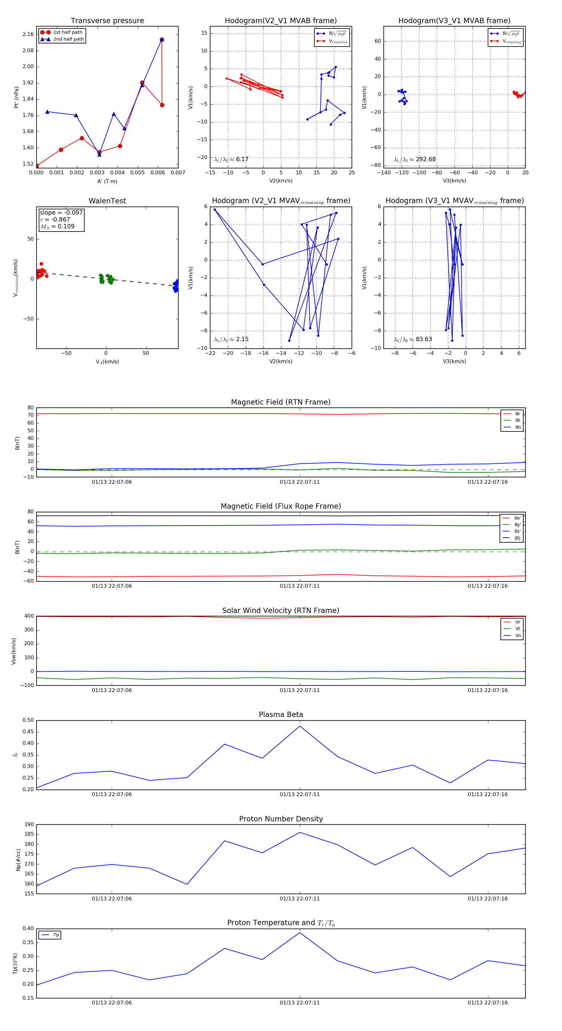
Task: Click the 'Plasma Beta' plot title
Action: (281, 715)
